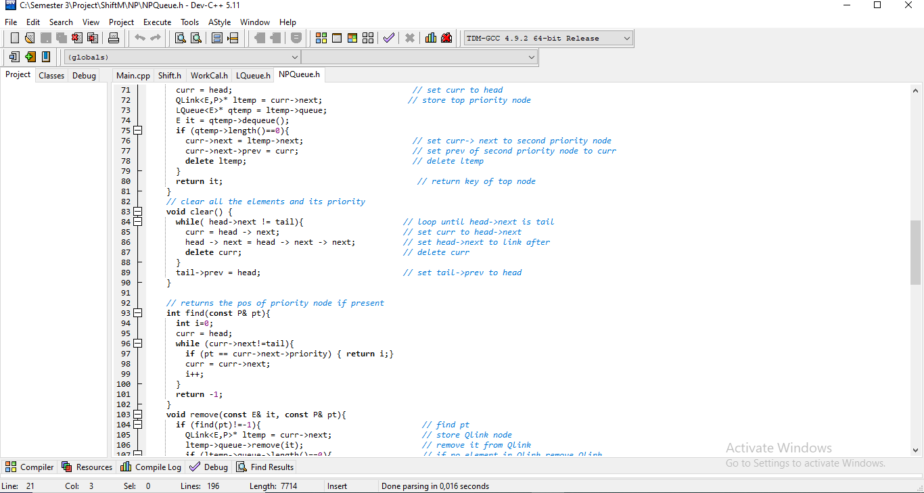924x493 pixels.
Task: Collapse the if block fold at line 104
Action: point(137,425)
